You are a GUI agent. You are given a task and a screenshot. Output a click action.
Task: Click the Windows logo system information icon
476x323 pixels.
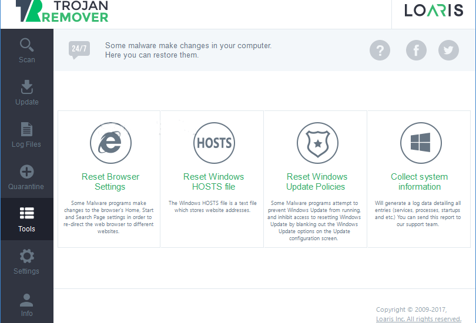(421, 143)
